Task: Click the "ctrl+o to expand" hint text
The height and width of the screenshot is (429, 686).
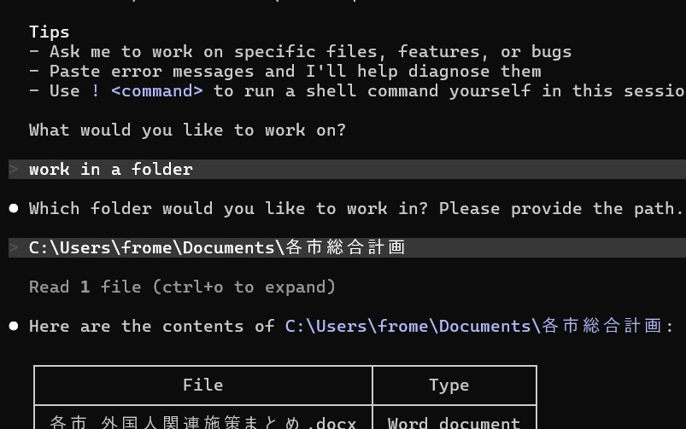Action: pos(246,287)
